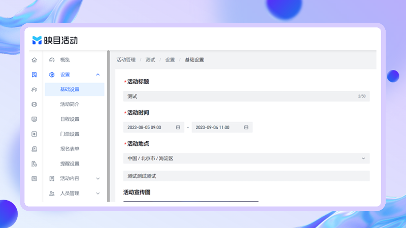Click 活动管理 breadcrumb link

pos(126,60)
